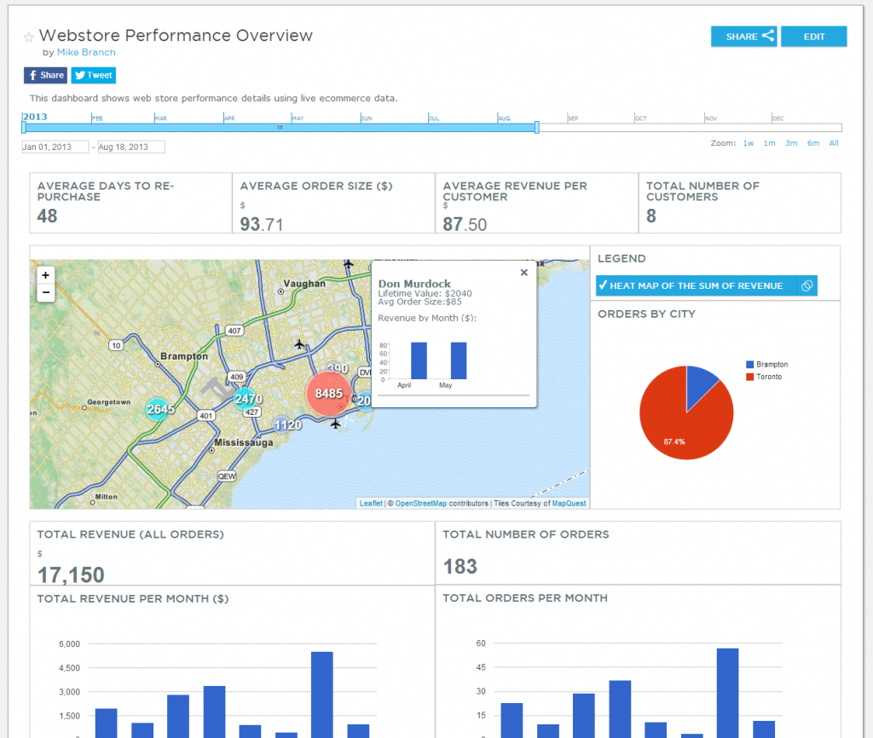Click the tallest bar in Total Revenue Per Month
Screen dimensions: 873x738
[321, 695]
